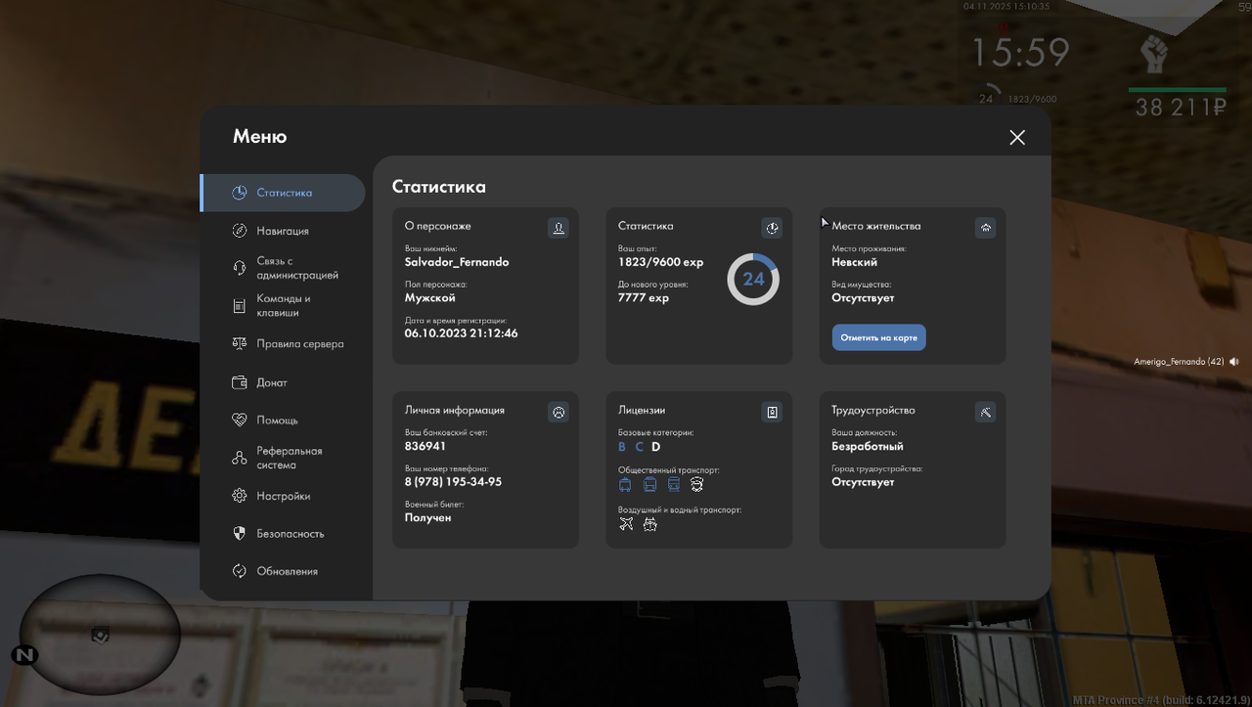The height and width of the screenshot is (707, 1252).
Task: Click the trolleybus license icon
Action: [626, 484]
